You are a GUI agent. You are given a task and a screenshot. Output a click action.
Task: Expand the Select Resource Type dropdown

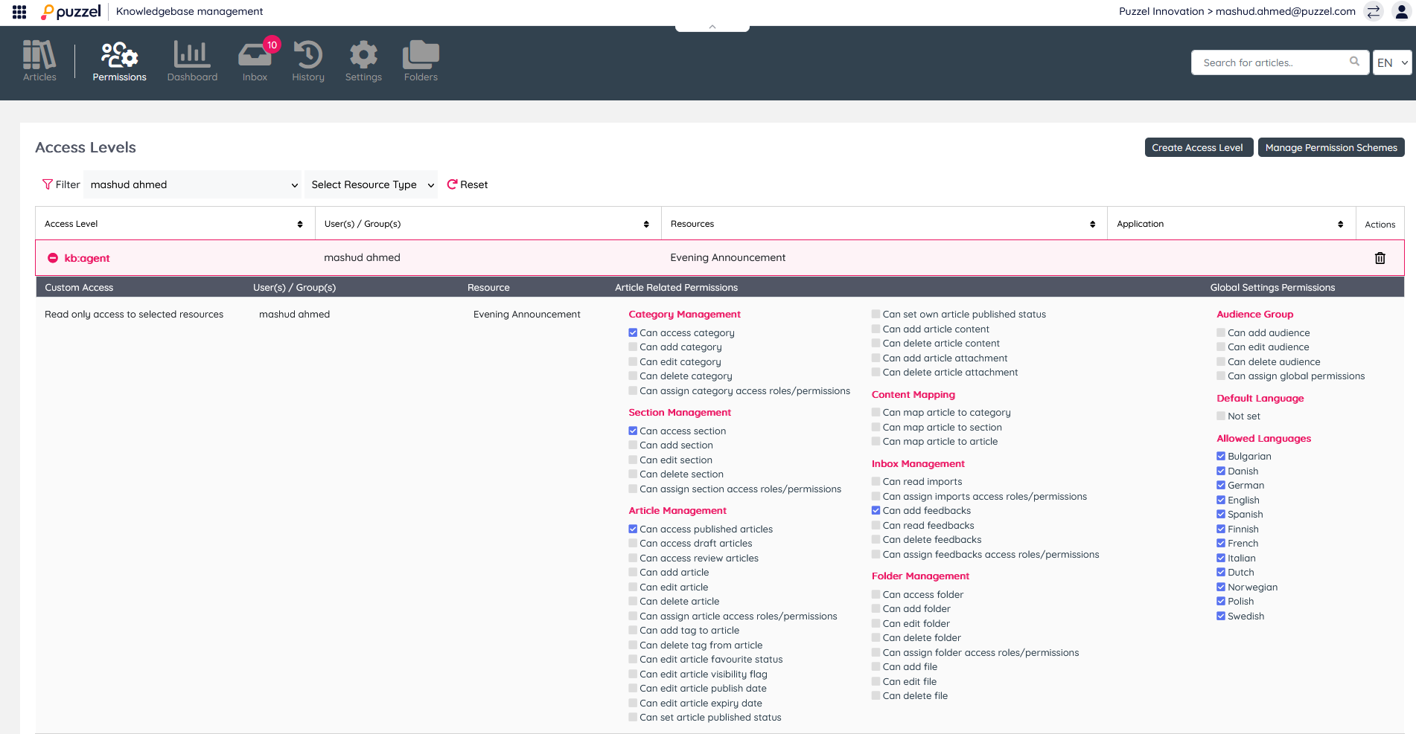pyautogui.click(x=371, y=185)
